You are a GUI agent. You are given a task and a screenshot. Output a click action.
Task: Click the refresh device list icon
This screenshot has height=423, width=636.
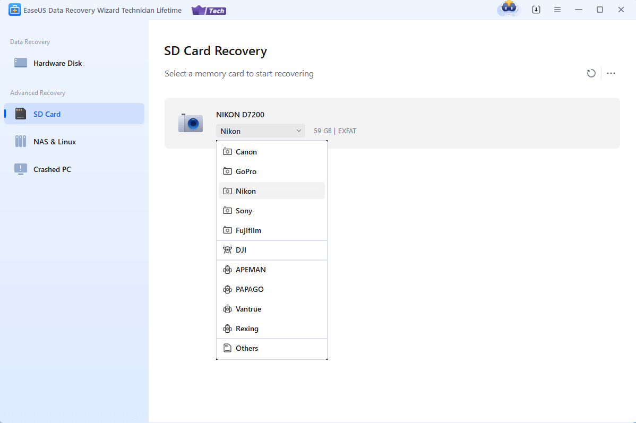click(591, 73)
